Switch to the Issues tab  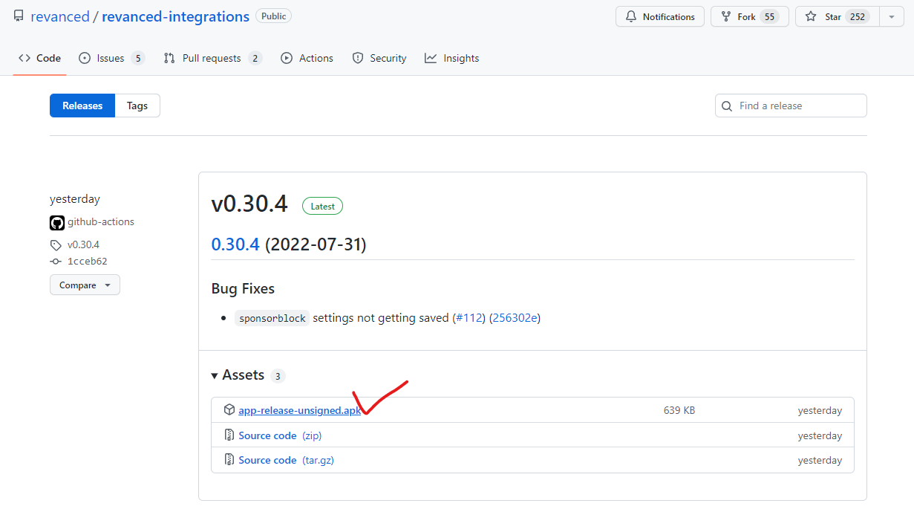(x=111, y=58)
